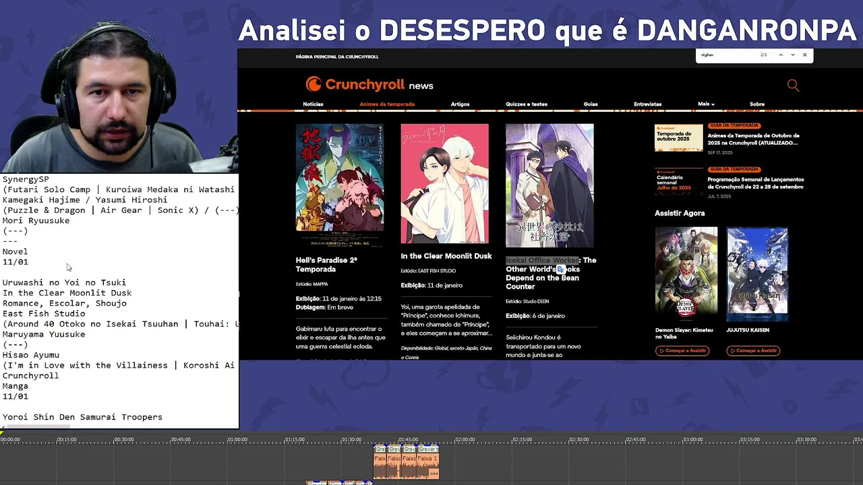Open Programação Semanal de Lançamentos article
The image size is (863, 485).
pos(755,183)
